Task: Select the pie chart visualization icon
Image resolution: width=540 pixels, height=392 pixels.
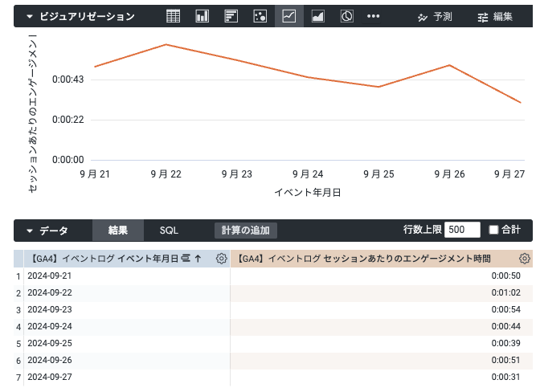Action: tap(346, 16)
